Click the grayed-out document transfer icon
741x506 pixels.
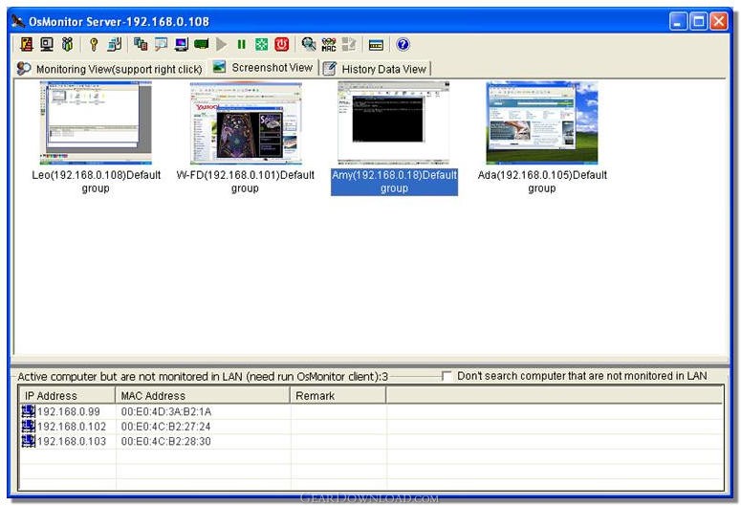349,44
